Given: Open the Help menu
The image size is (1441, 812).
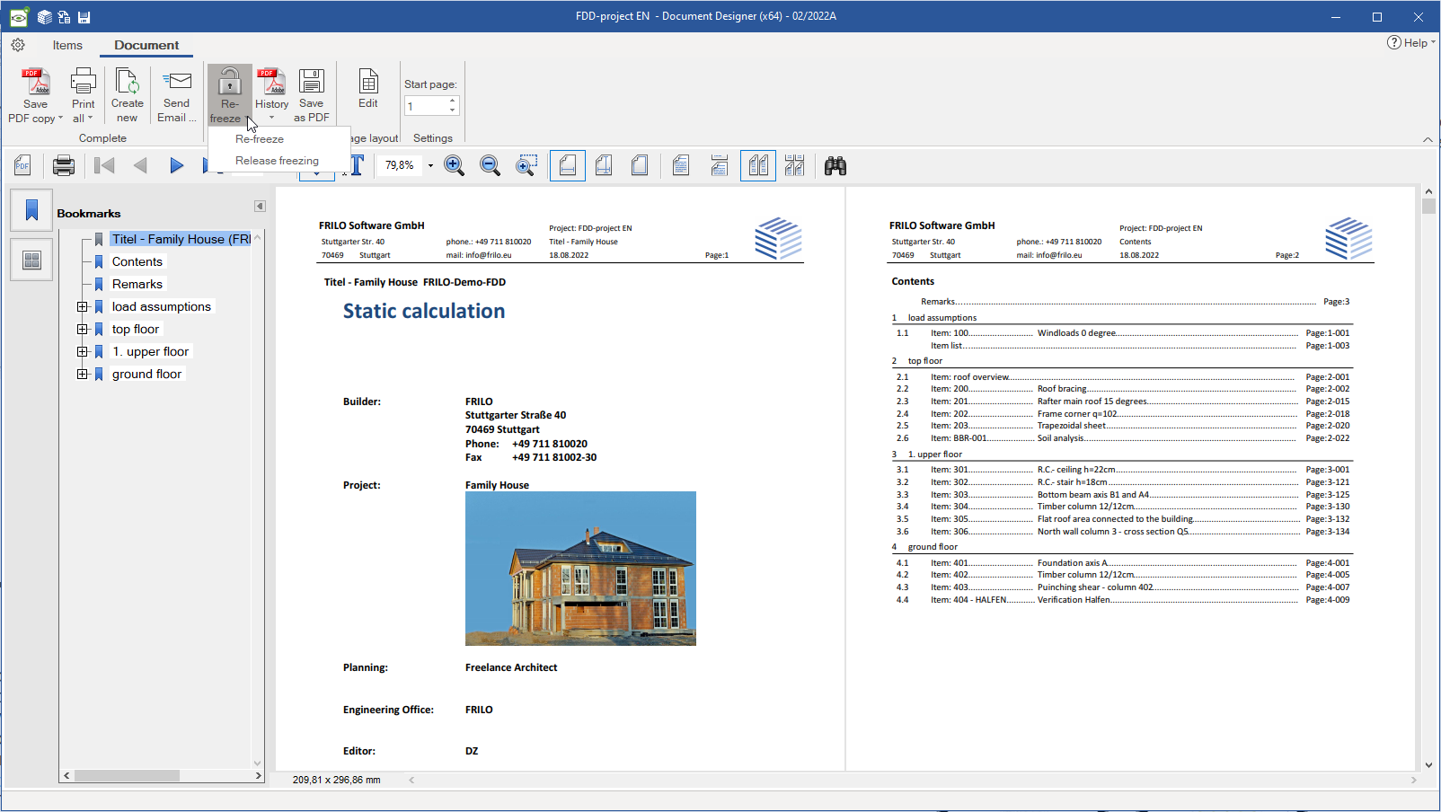Looking at the screenshot, I should coord(1411,42).
